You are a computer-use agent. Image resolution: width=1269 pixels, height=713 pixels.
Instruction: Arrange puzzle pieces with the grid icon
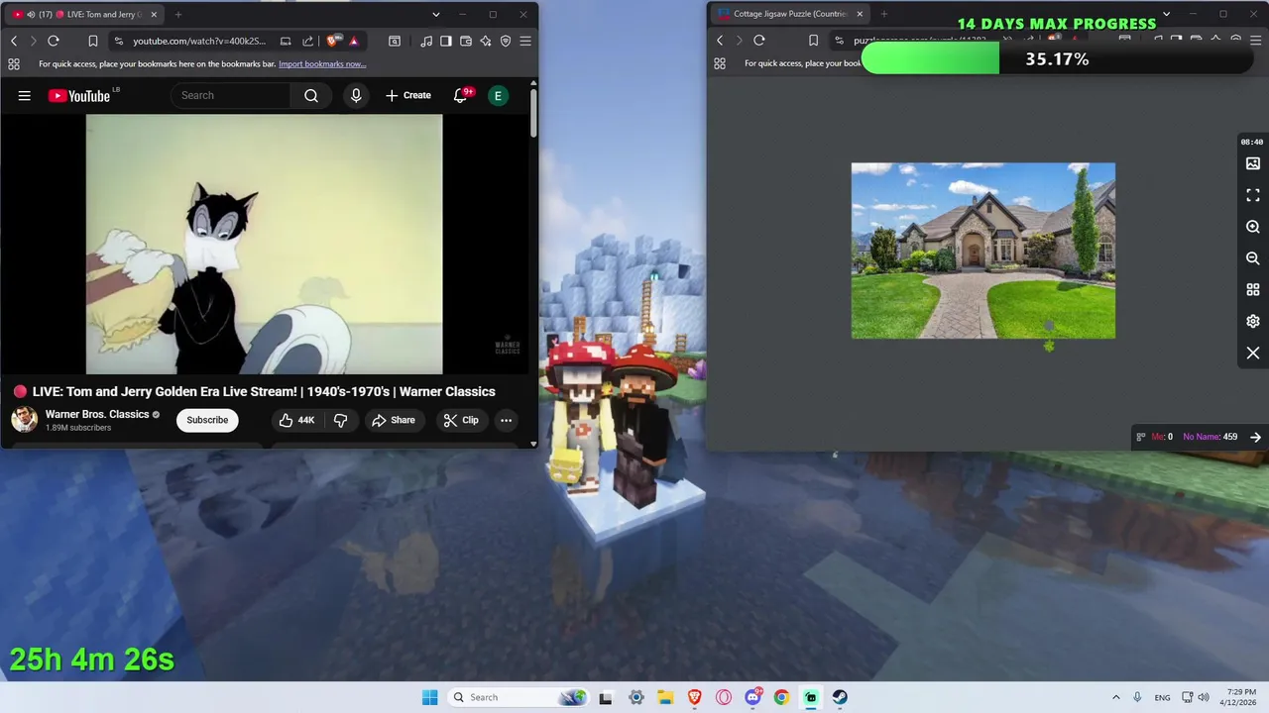click(x=1253, y=290)
